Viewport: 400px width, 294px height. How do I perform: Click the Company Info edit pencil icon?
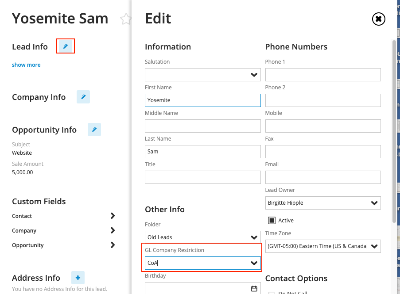point(83,97)
